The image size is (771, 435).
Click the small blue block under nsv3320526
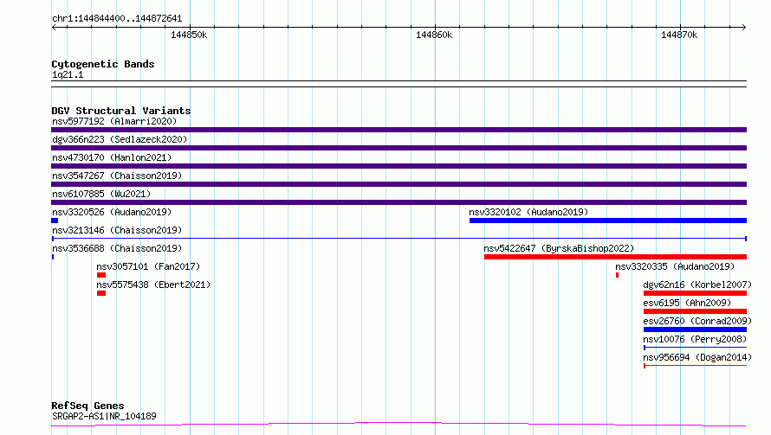coord(55,221)
